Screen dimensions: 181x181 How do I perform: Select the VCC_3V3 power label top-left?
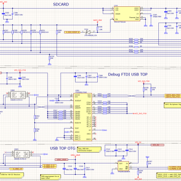[x=3, y=2]
